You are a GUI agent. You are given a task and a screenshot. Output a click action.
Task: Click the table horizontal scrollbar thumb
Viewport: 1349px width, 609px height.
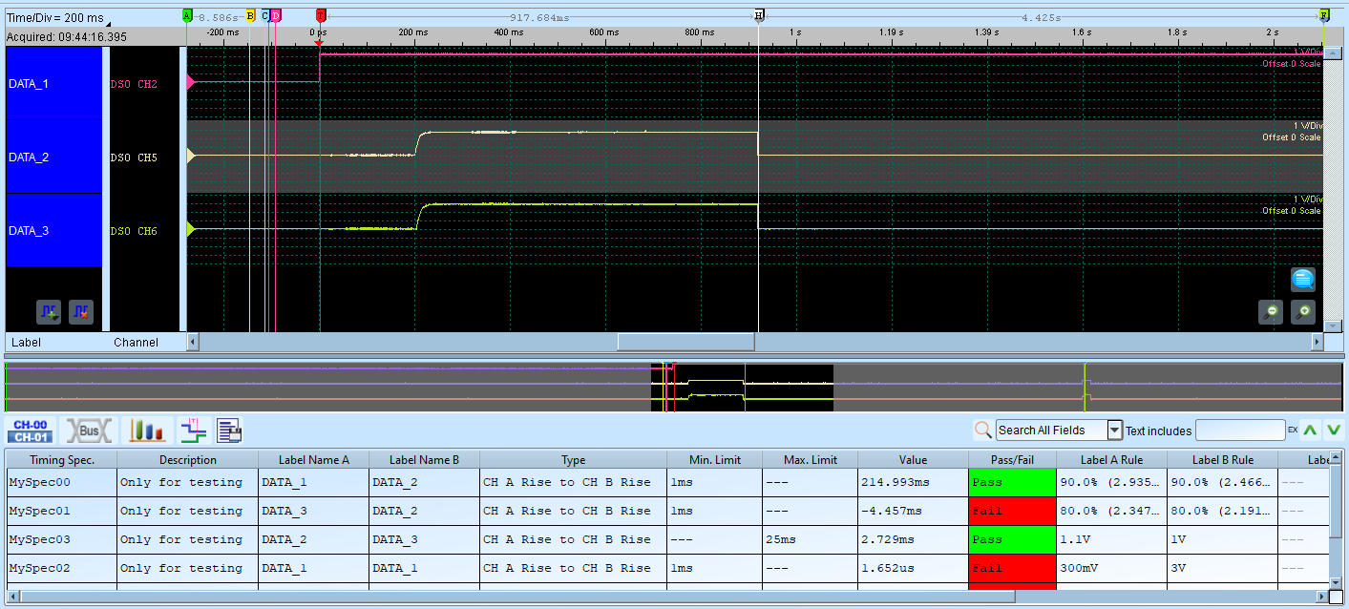[518, 597]
